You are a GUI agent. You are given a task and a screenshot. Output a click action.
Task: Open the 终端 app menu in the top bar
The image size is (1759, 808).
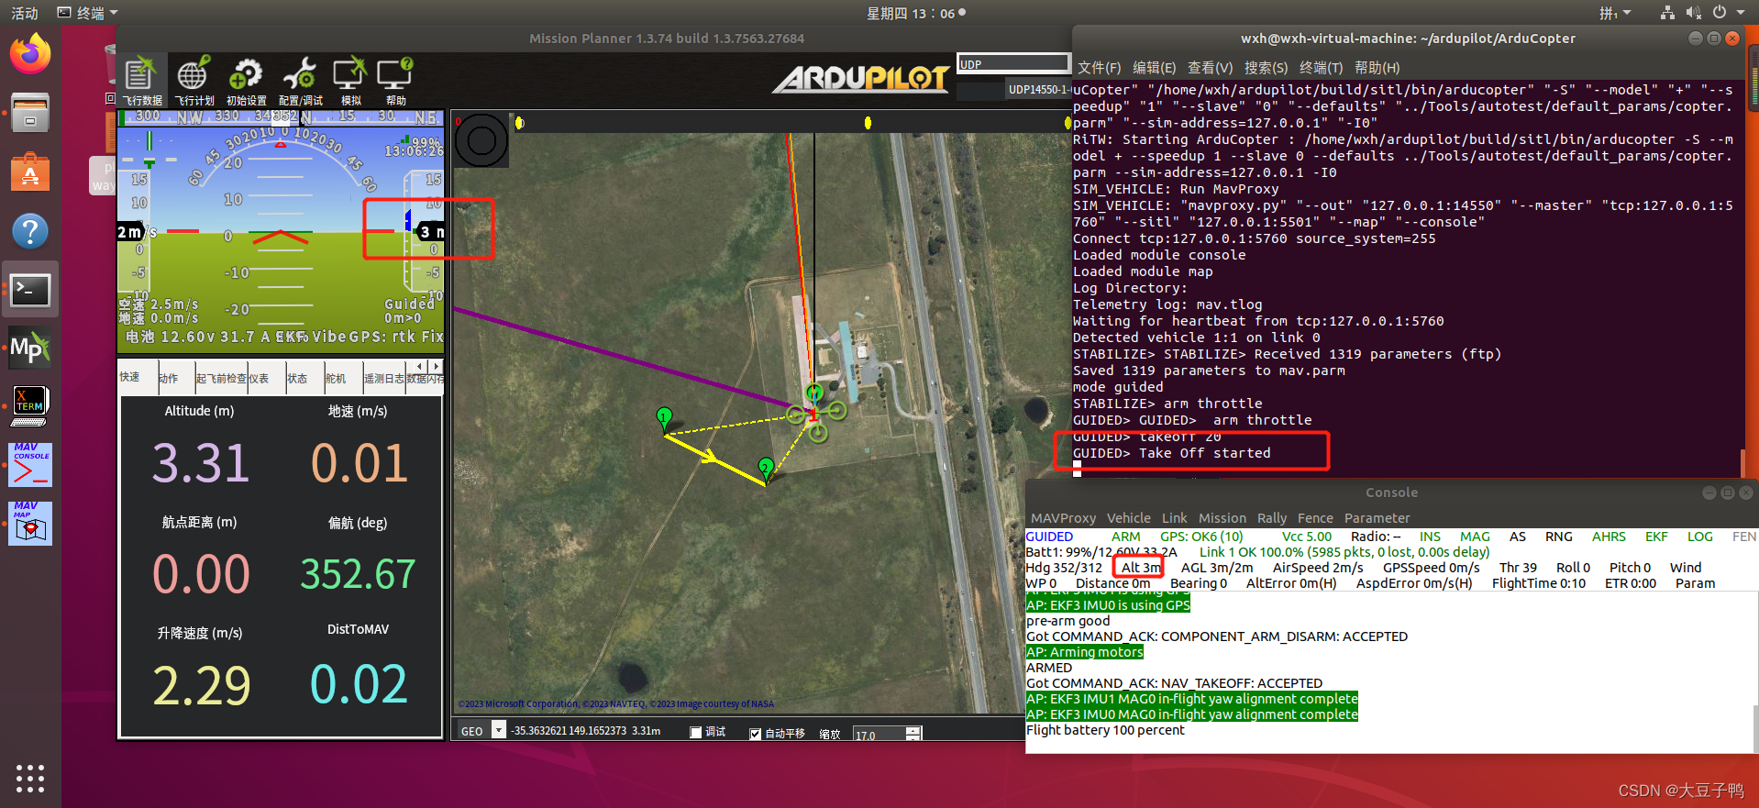88,13
